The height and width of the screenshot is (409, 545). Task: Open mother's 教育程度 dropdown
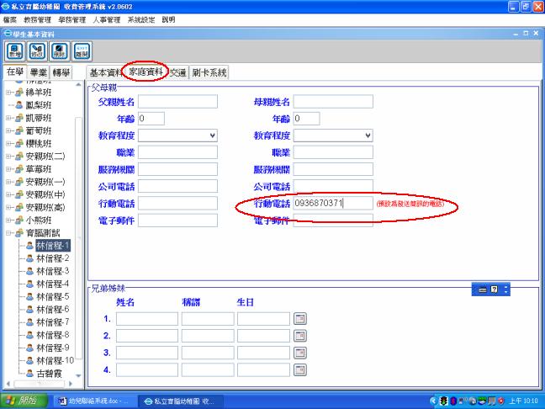tap(368, 135)
